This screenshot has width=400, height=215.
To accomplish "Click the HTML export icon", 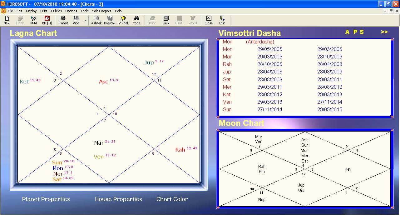I will pyautogui.click(x=179, y=20).
